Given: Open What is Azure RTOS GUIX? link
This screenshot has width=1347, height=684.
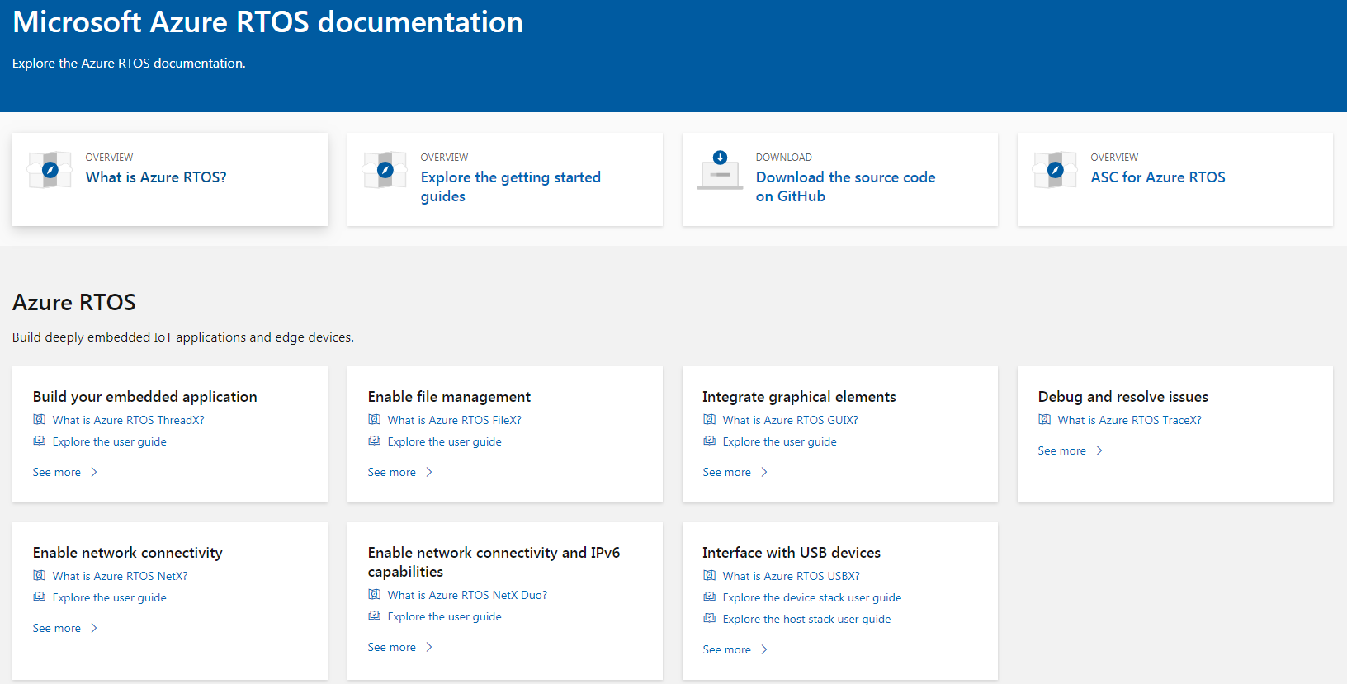Looking at the screenshot, I should coord(791,420).
